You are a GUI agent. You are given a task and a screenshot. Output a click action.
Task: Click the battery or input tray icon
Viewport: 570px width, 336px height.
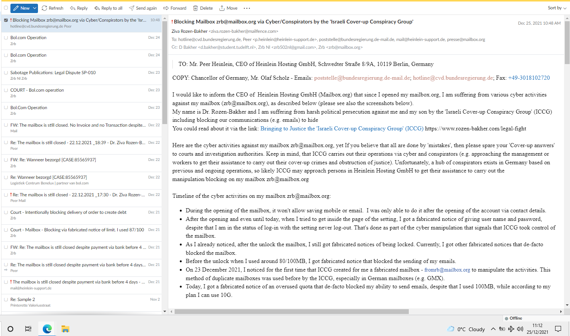coord(502,329)
